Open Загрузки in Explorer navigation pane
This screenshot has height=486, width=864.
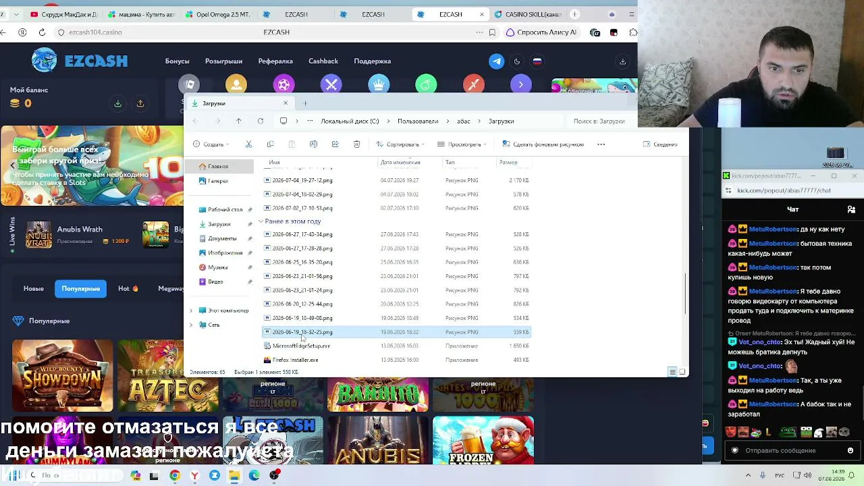(219, 224)
